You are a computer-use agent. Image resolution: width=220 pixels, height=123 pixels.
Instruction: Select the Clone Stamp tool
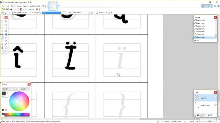(x=2, y=44)
